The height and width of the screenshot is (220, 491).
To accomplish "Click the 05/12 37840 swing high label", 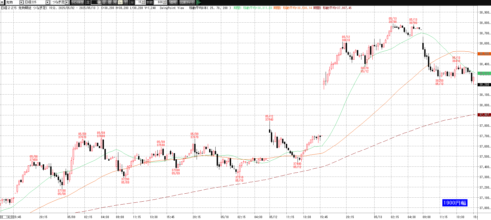I will [x=269, y=118].
